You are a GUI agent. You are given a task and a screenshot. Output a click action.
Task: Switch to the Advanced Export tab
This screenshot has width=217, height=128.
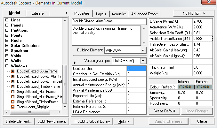pos(144,14)
